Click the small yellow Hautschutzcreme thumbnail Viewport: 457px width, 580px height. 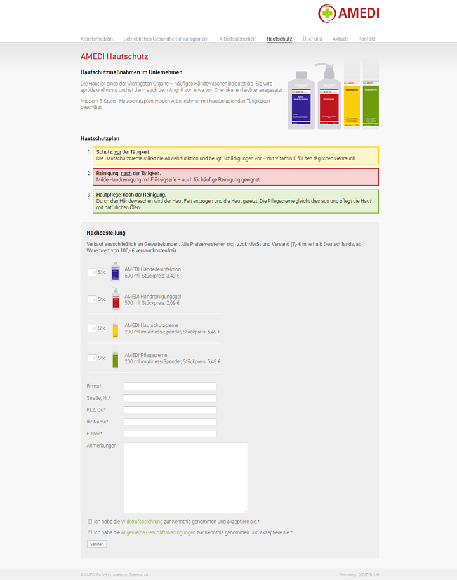pos(115,328)
